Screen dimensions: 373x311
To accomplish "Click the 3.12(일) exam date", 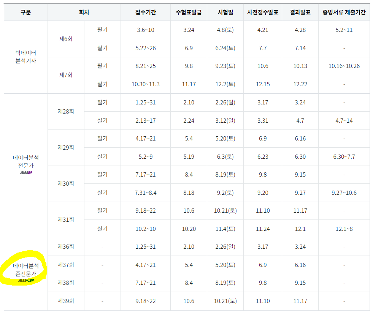I will coord(225,120).
